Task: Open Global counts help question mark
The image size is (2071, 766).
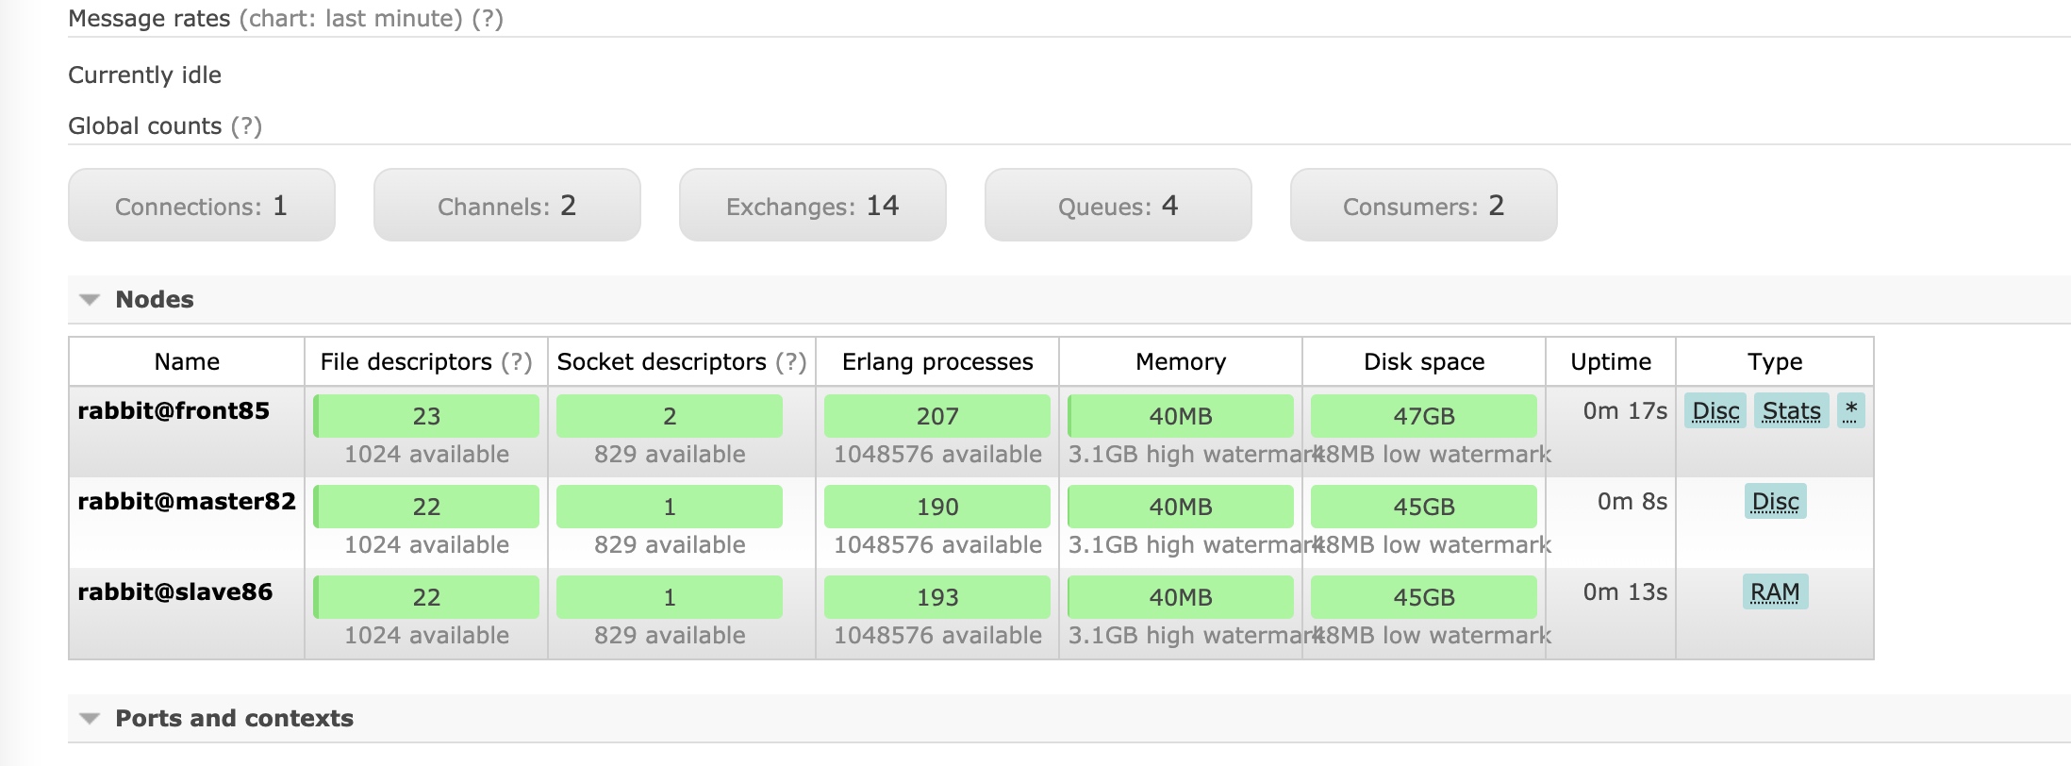Action: pyautogui.click(x=246, y=126)
